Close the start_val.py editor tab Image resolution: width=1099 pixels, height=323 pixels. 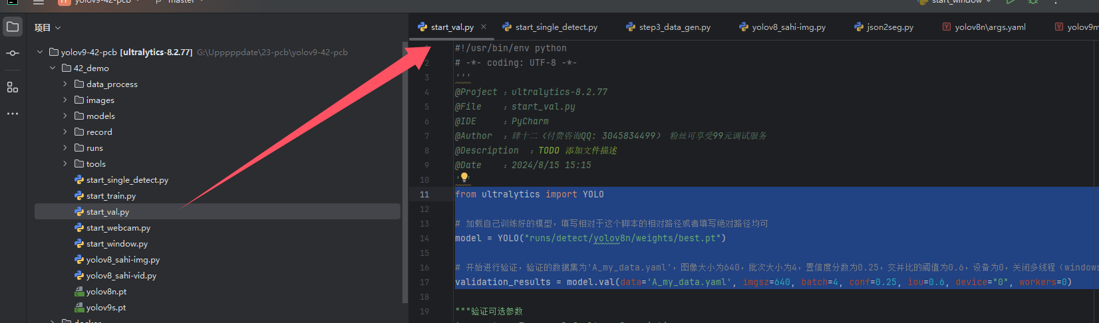(484, 27)
